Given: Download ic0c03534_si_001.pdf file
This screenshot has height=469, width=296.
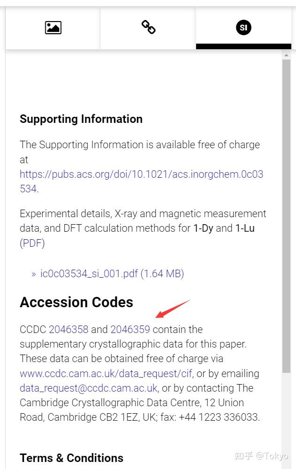Looking at the screenshot, I should 112,273.
